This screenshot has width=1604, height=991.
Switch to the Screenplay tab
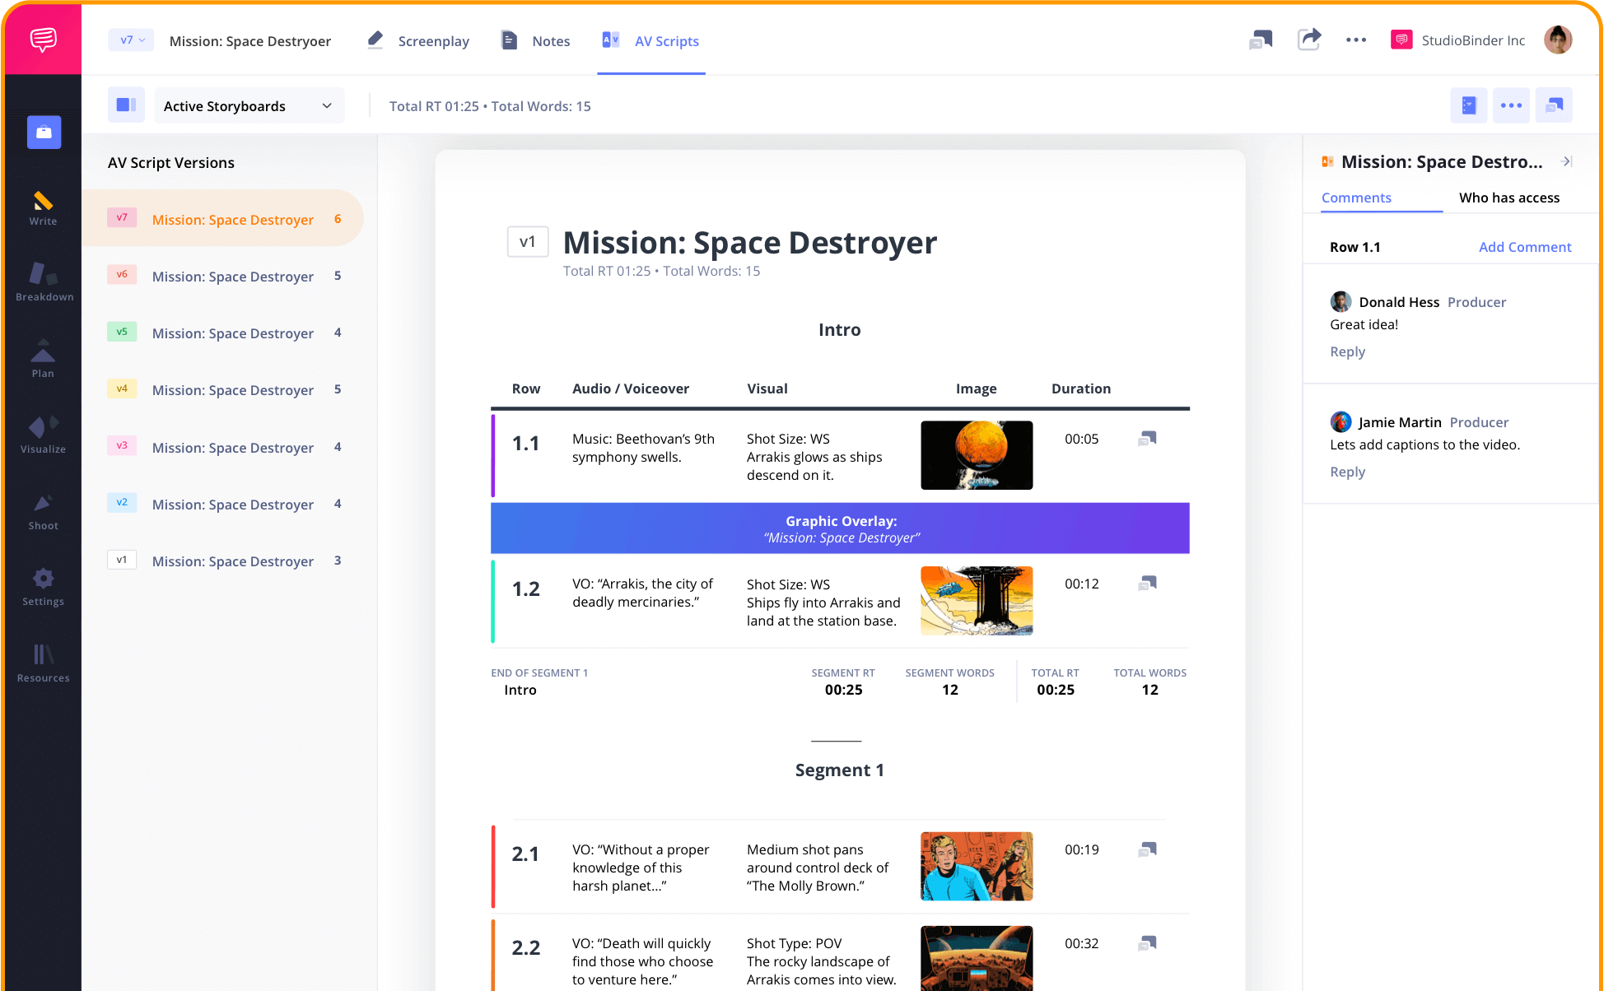click(x=434, y=40)
